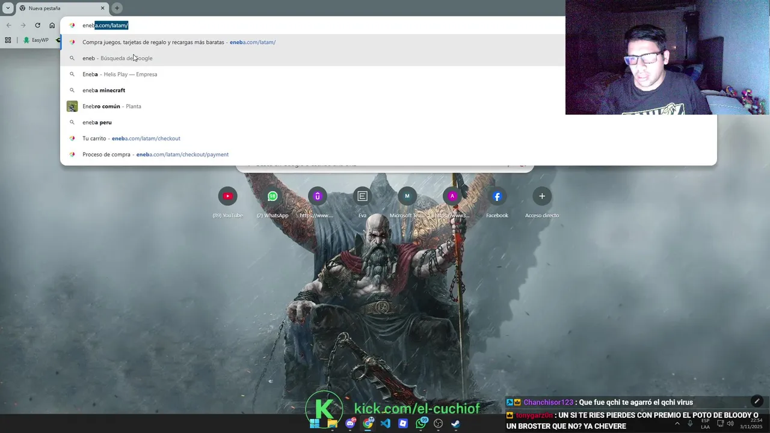Open Roblox from the taskbar

(403, 423)
